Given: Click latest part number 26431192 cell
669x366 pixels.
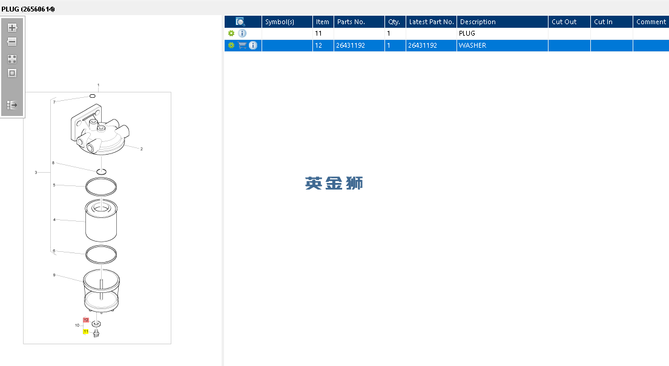Looking at the screenshot, I should point(431,45).
